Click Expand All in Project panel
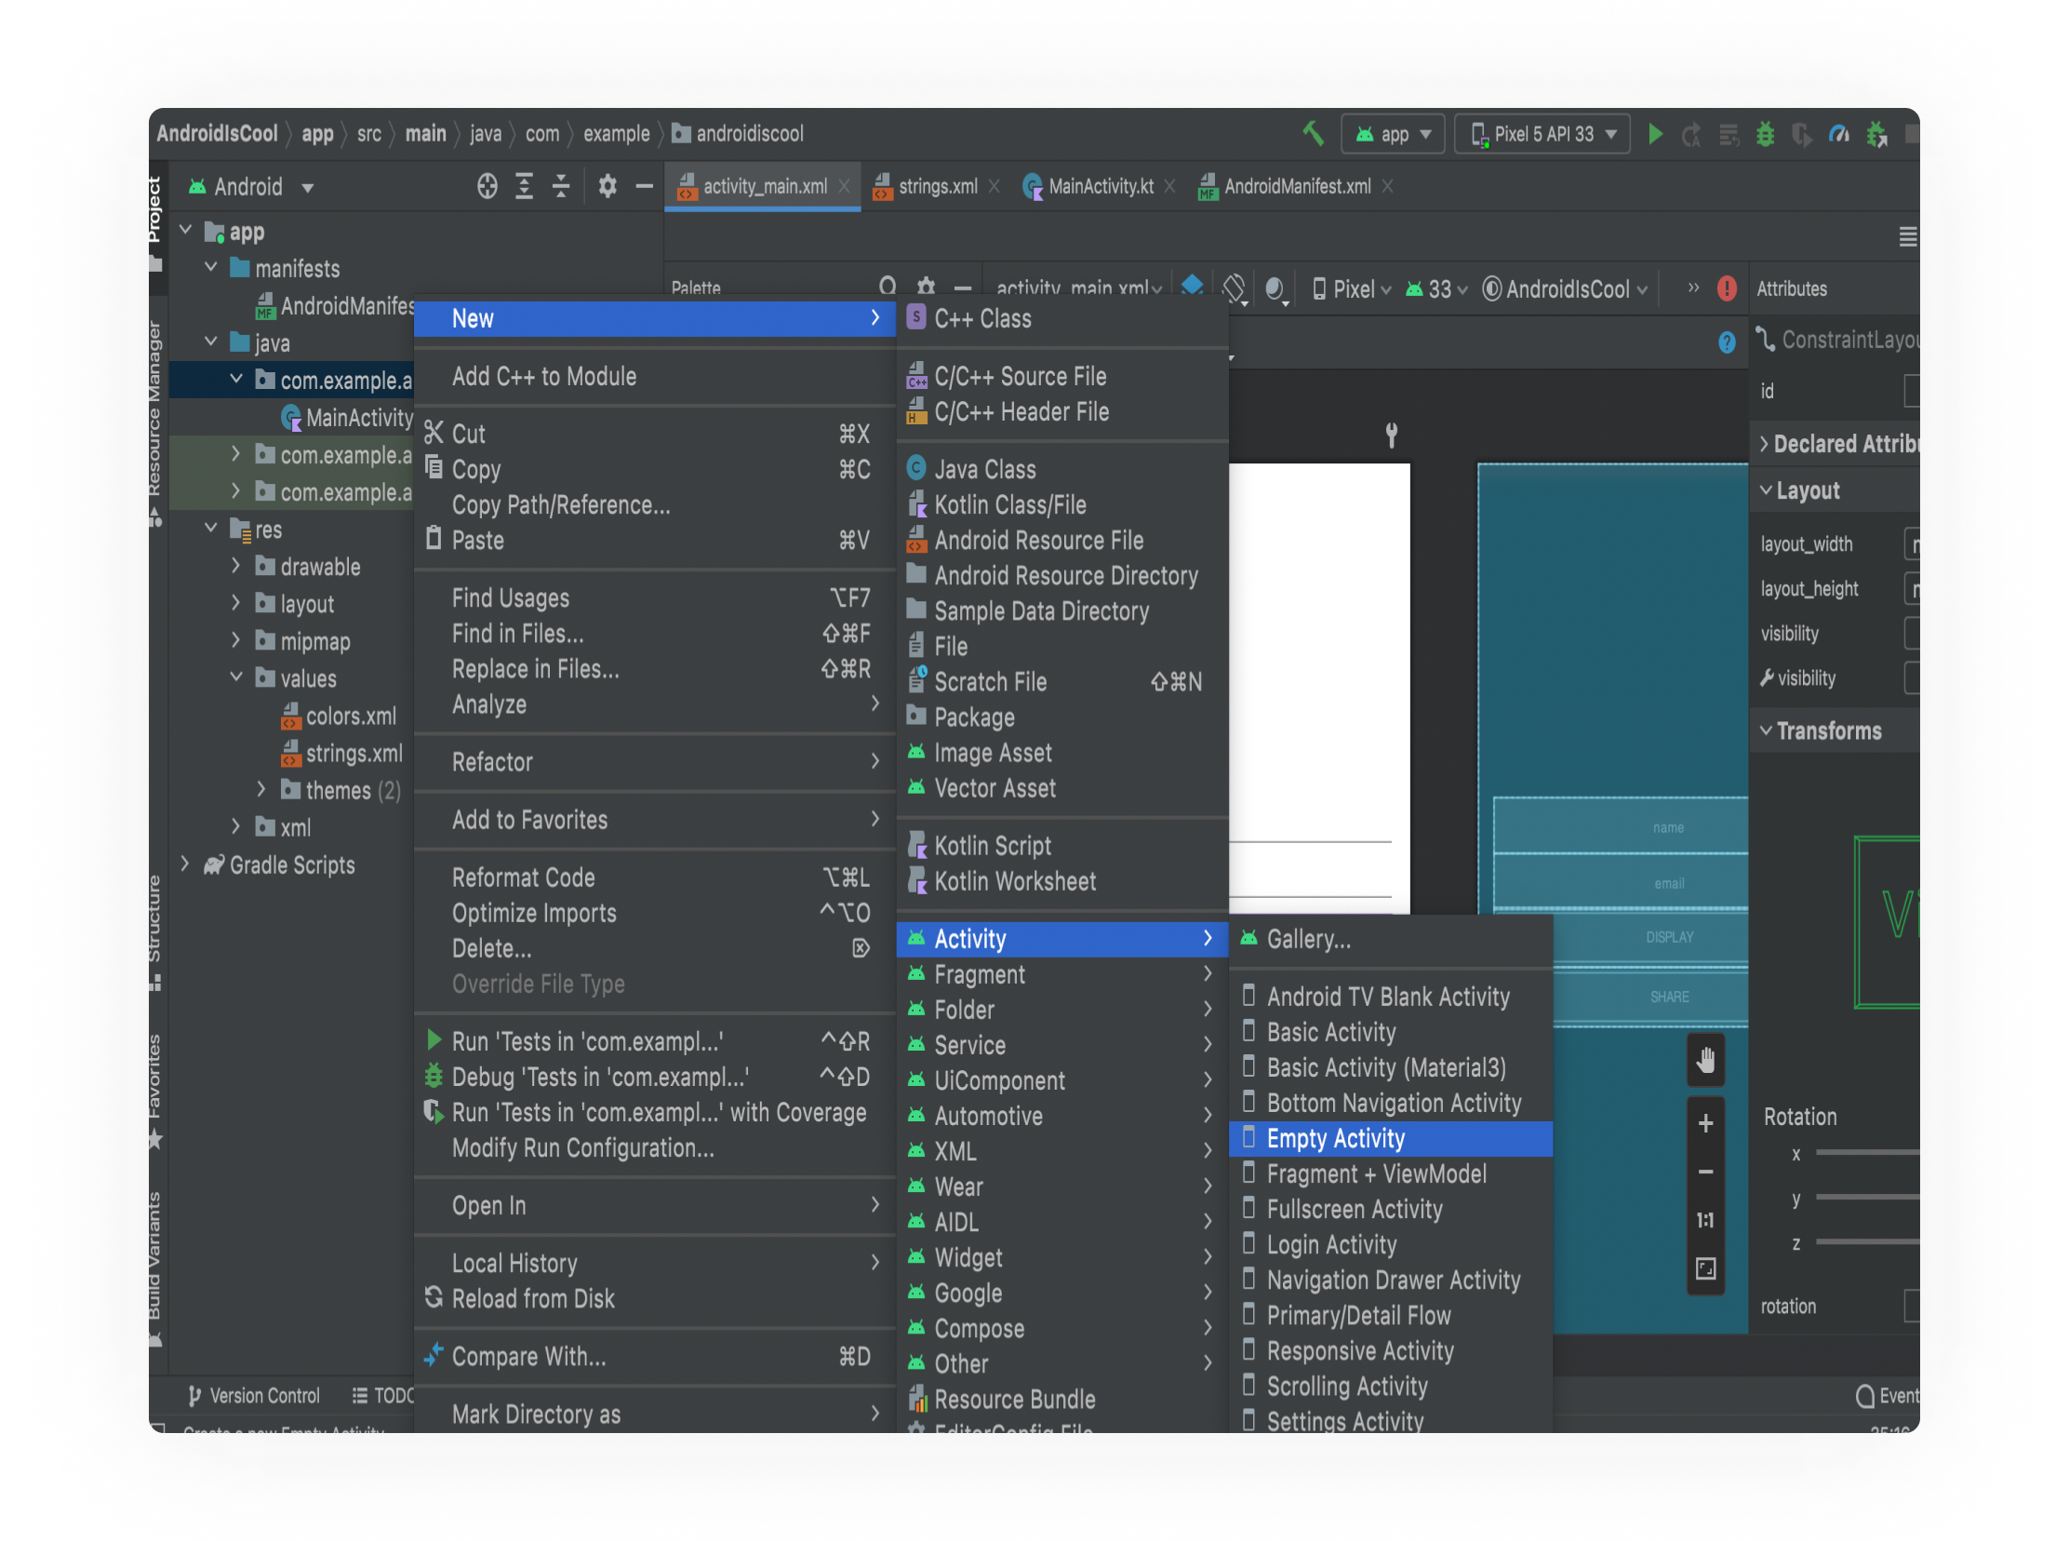 point(524,186)
